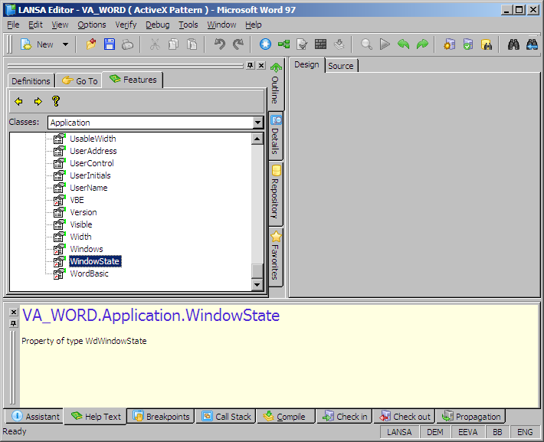
Task: Expand the New button dropdown arrow
Action: pos(65,44)
